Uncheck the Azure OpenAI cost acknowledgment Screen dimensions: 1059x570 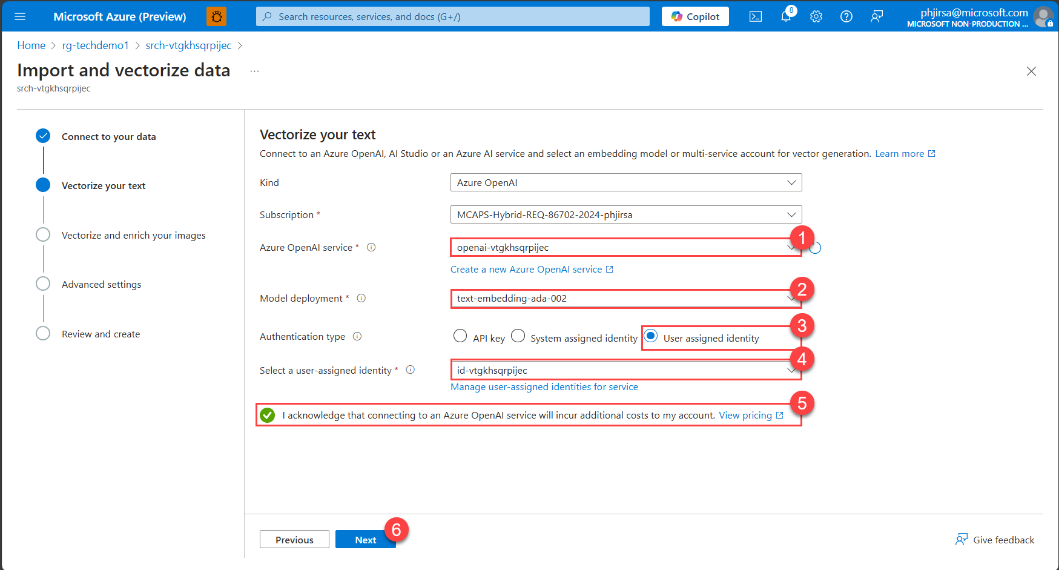(x=267, y=415)
